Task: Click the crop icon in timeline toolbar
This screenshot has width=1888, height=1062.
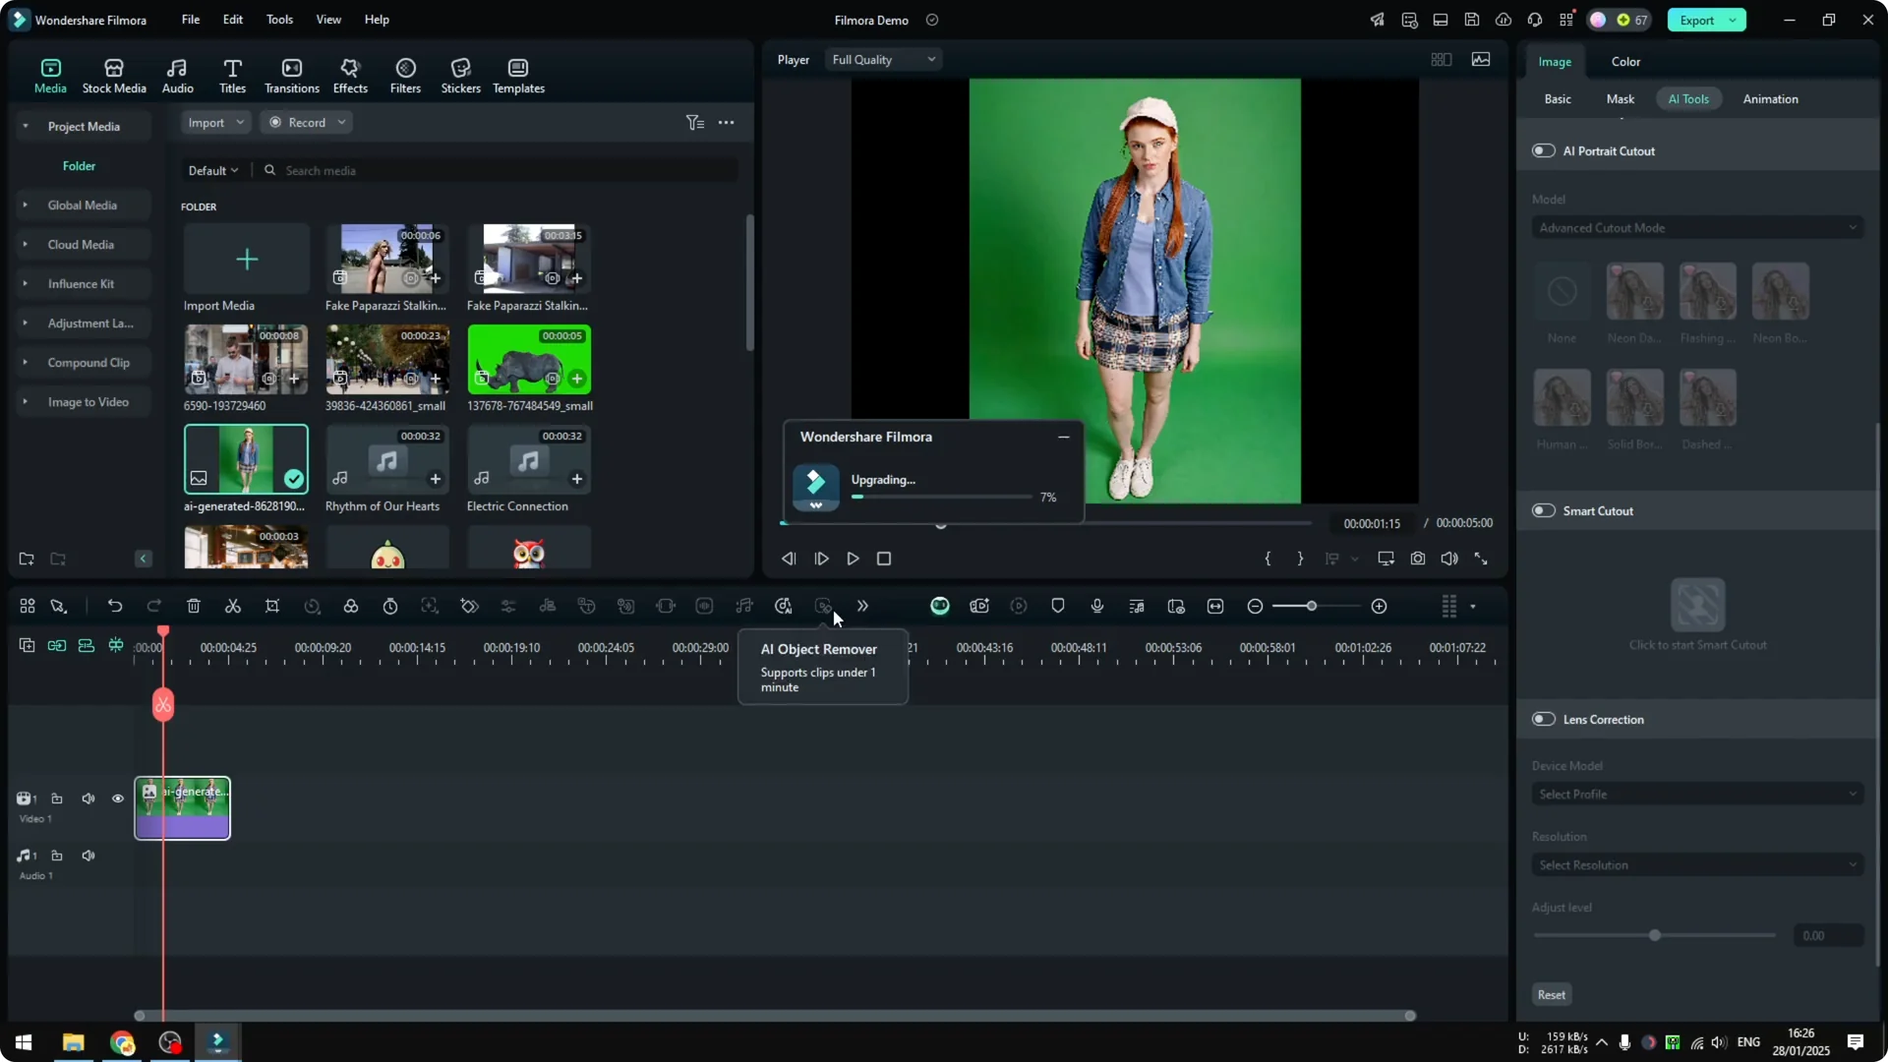Action: [x=272, y=606]
